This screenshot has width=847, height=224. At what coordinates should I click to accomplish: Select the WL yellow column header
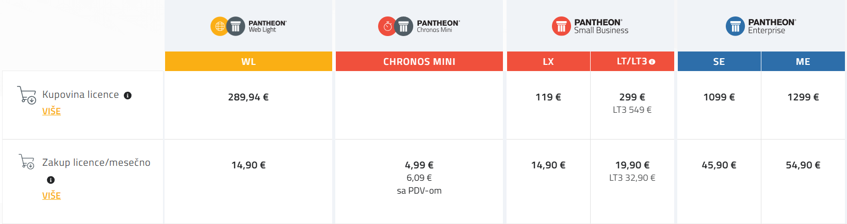coord(249,61)
